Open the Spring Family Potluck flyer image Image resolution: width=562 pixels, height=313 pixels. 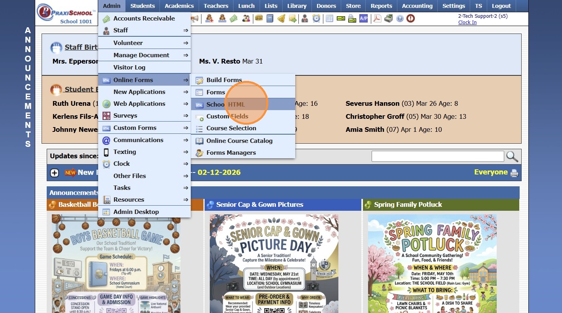tap(432, 264)
